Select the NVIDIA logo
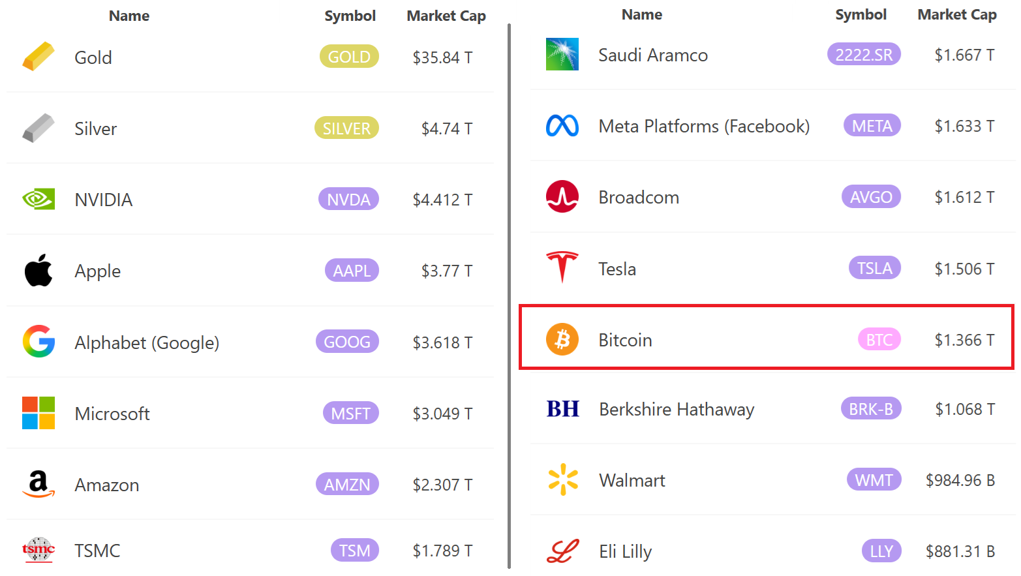 (x=38, y=199)
